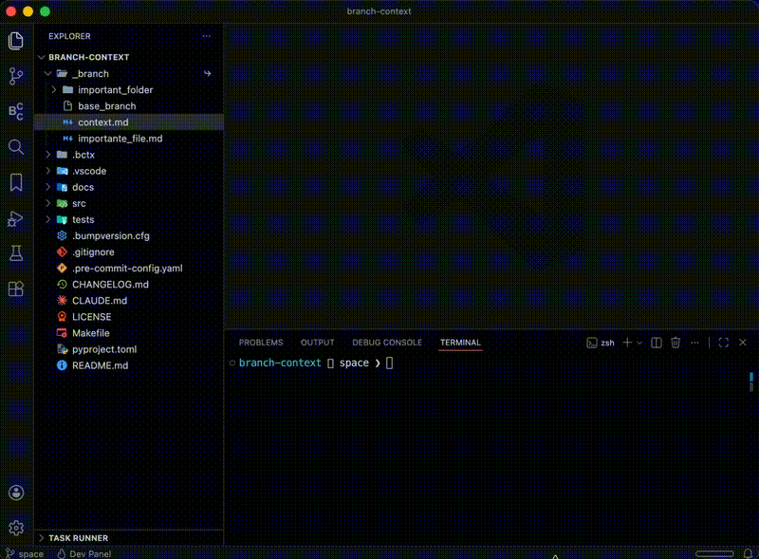Open the launch profile dropdown next to plus

(639, 343)
